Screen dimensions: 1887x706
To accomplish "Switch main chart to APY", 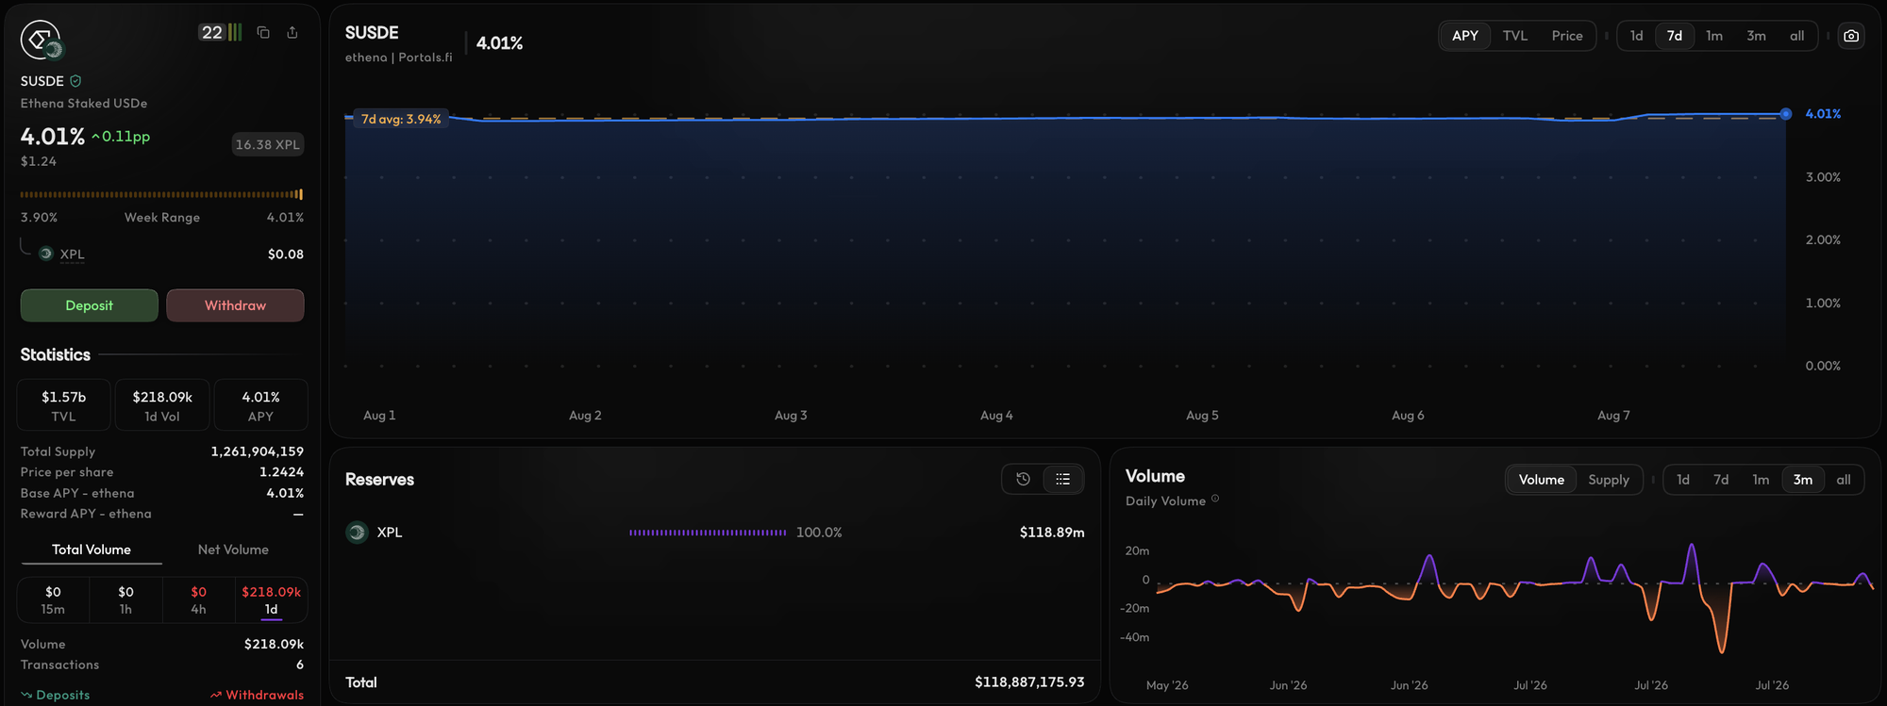I will tap(1465, 36).
